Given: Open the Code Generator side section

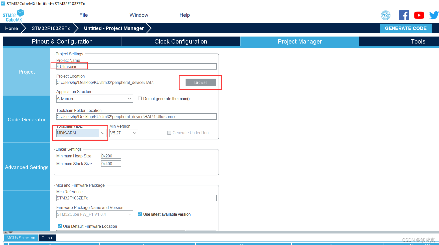Looking at the screenshot, I should point(27,120).
